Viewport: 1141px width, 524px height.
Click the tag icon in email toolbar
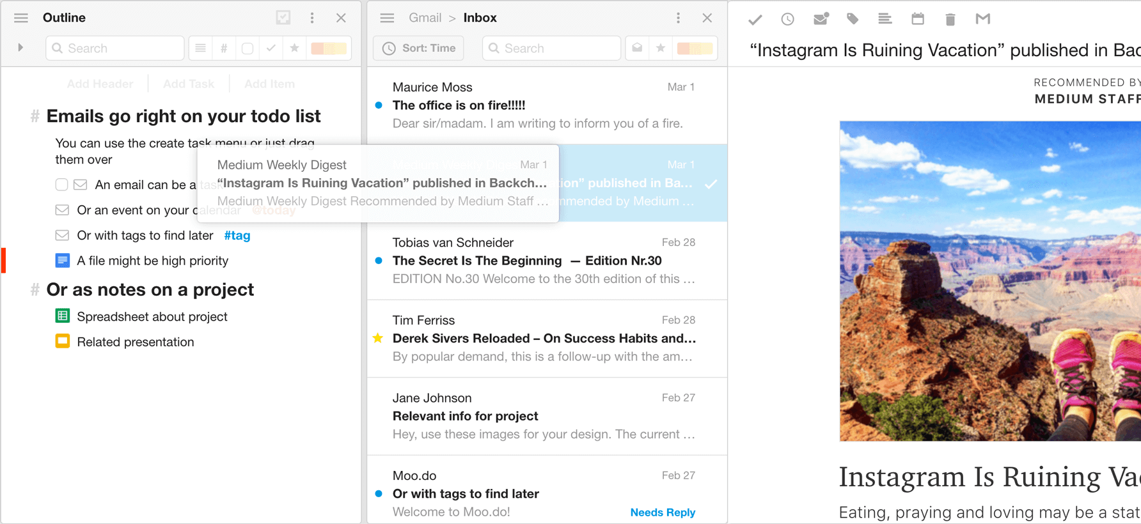[853, 19]
